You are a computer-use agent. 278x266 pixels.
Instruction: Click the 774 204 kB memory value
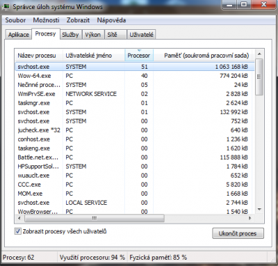click(234, 76)
